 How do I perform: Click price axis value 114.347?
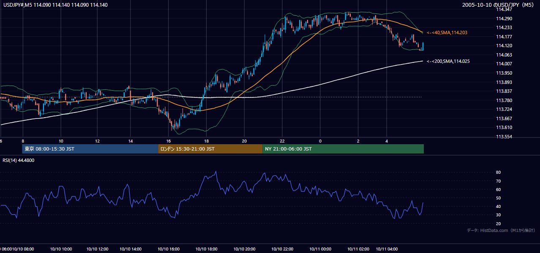[x=505, y=9]
